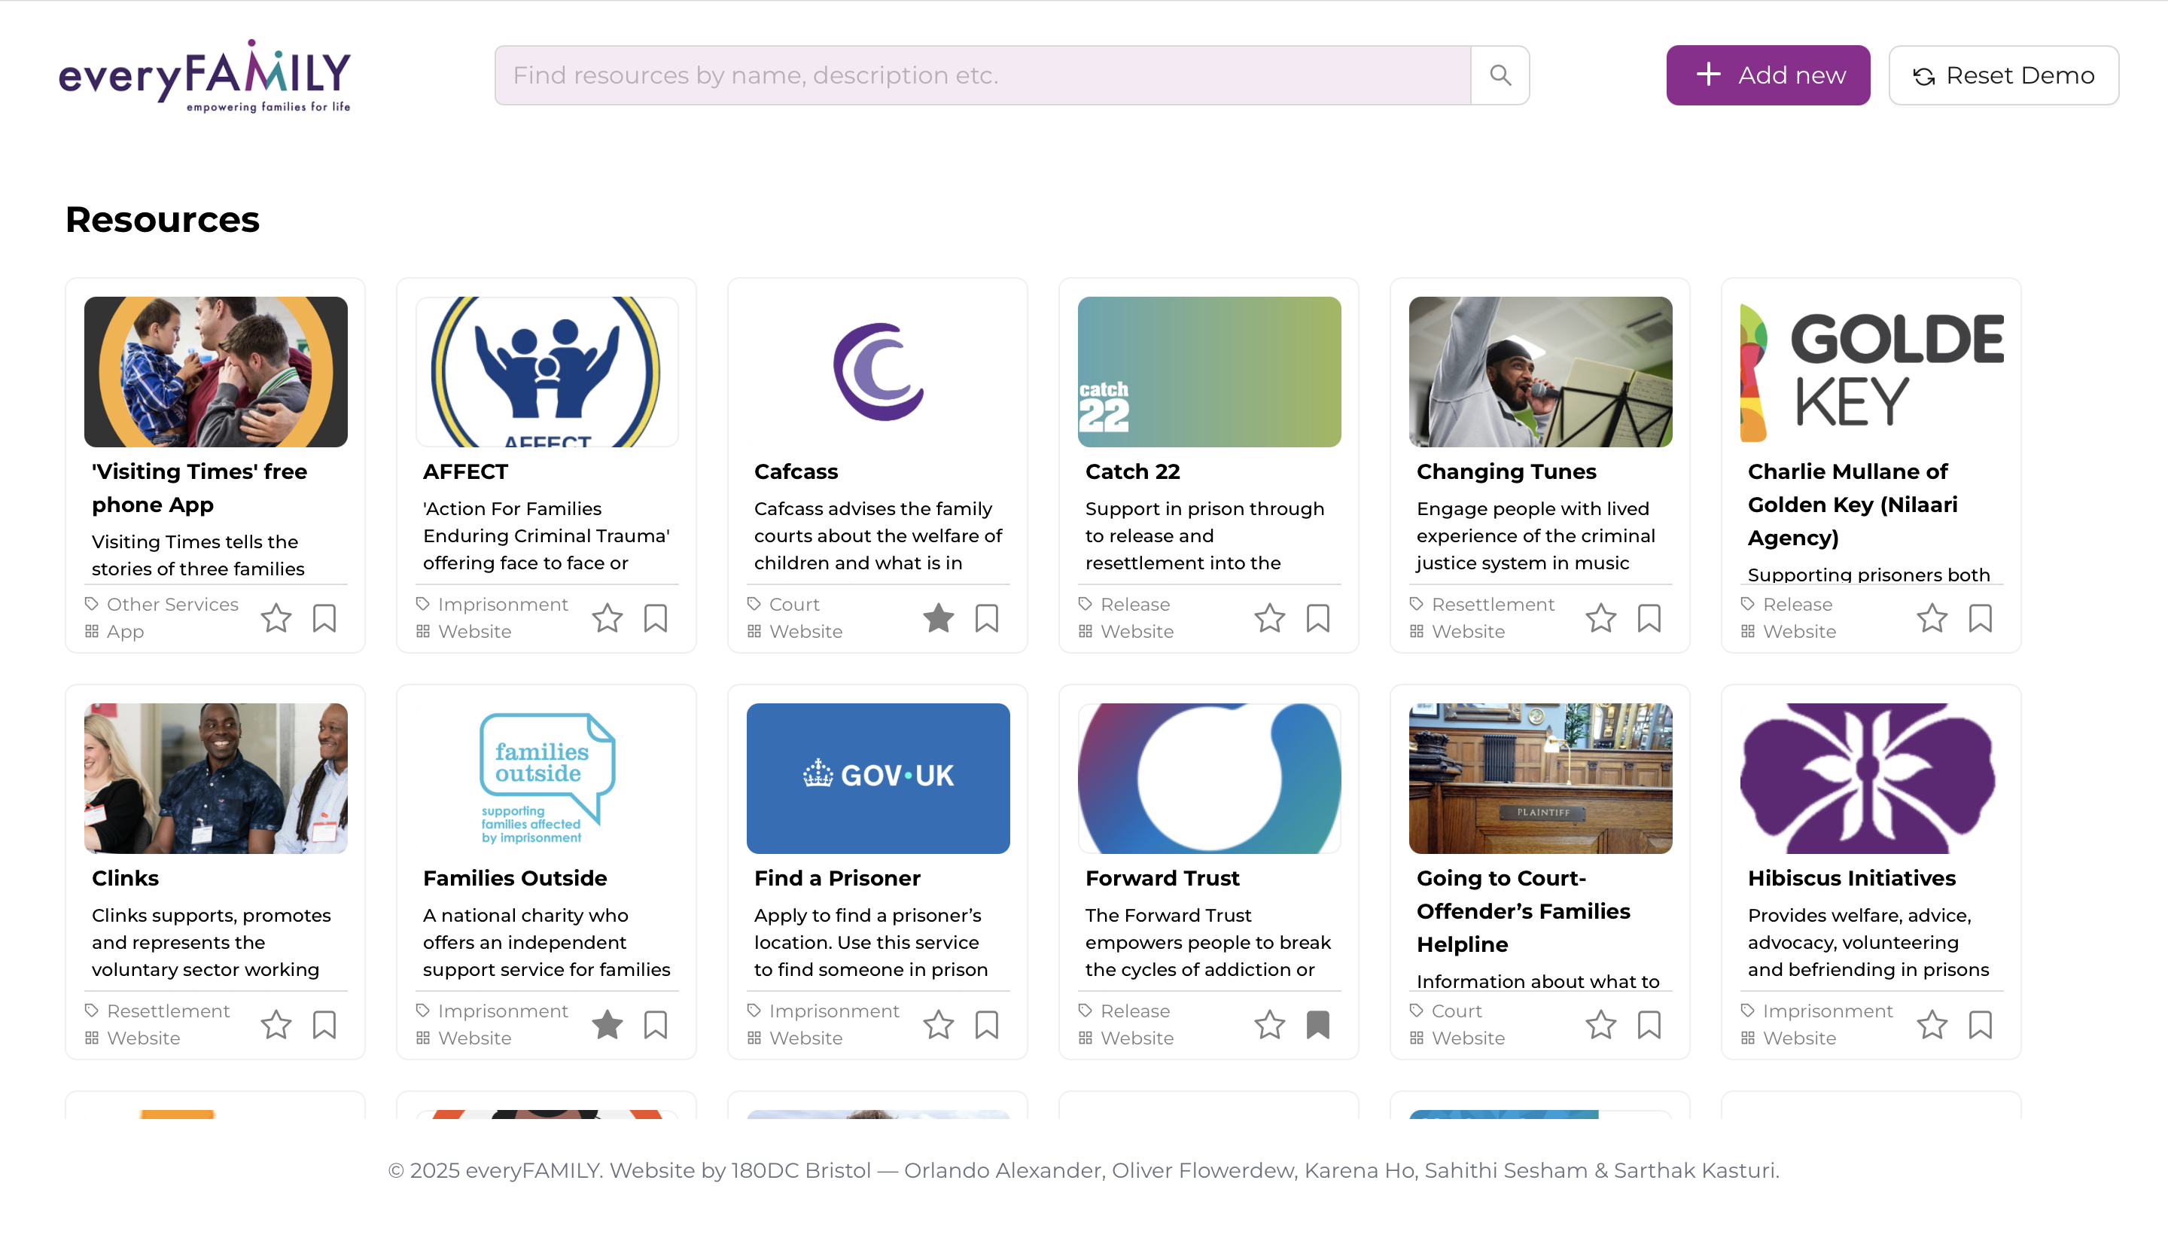2168x1235 pixels.
Task: Bookmark the Find a Prisoner card
Action: tap(986, 1025)
